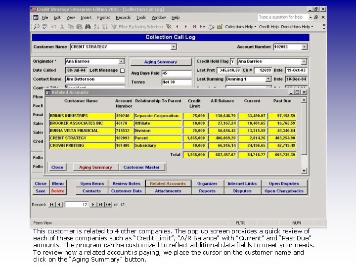356x267 pixels.
Task: Select the BRINKS INDUSTRIES customer name cell
Action: pyautogui.click(x=82, y=116)
